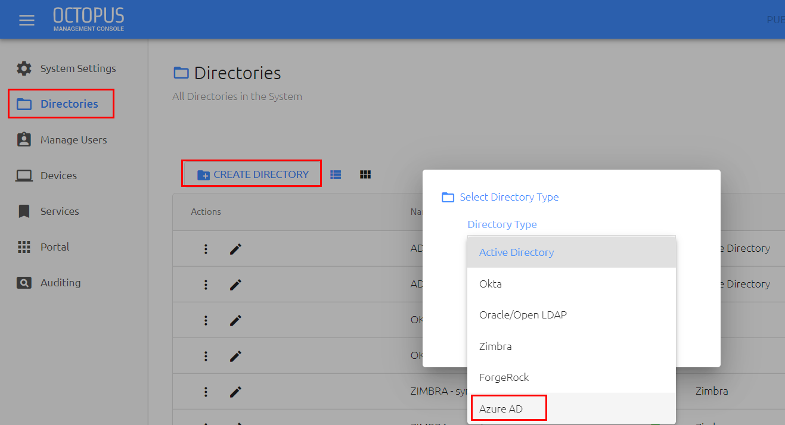Navigate to Devices
785x425 pixels.
pyautogui.click(x=58, y=176)
